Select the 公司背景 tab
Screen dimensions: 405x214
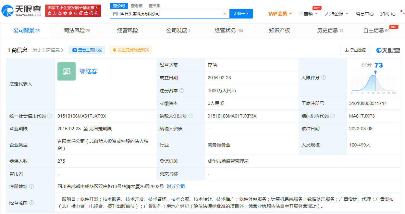click(27, 31)
